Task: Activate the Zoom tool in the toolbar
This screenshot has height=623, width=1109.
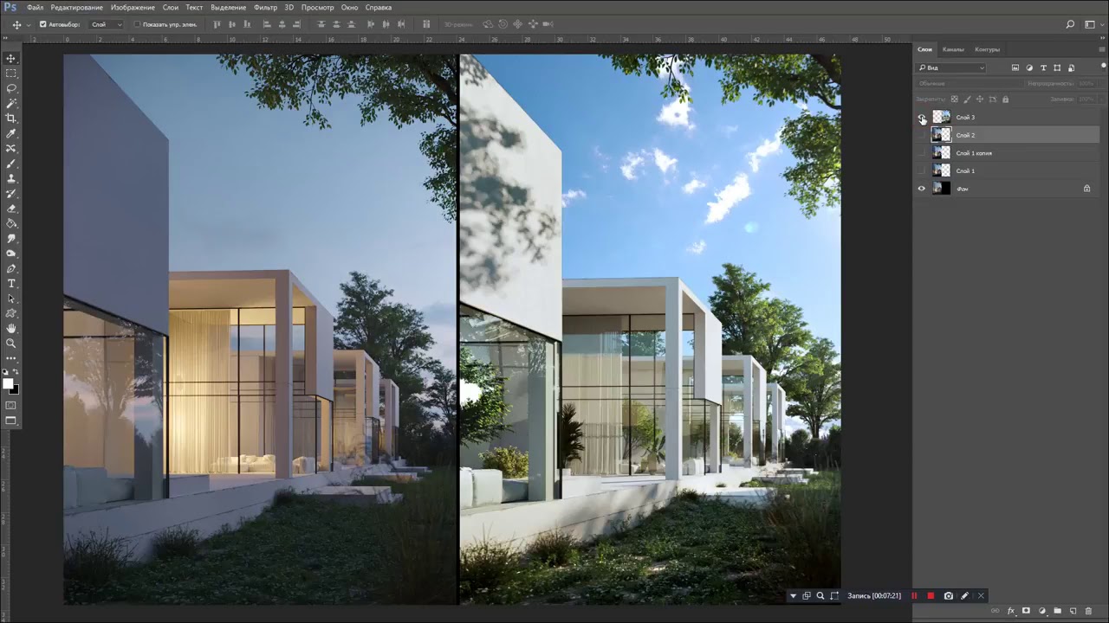Action: click(11, 344)
